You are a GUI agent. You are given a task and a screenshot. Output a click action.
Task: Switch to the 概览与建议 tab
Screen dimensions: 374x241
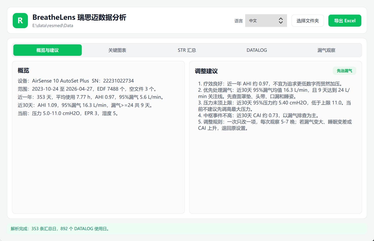[47, 50]
